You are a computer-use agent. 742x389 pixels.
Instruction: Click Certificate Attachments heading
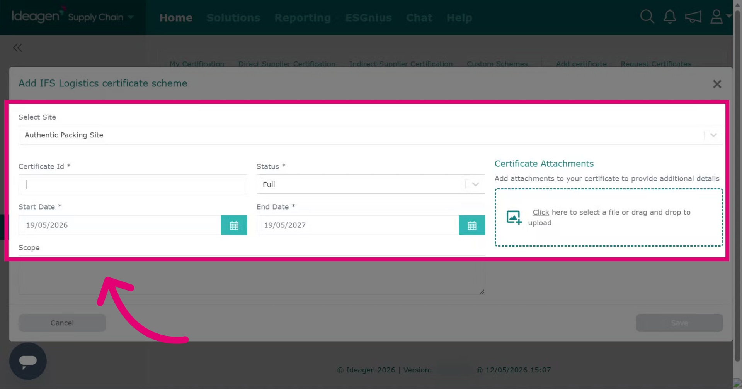[544, 164]
